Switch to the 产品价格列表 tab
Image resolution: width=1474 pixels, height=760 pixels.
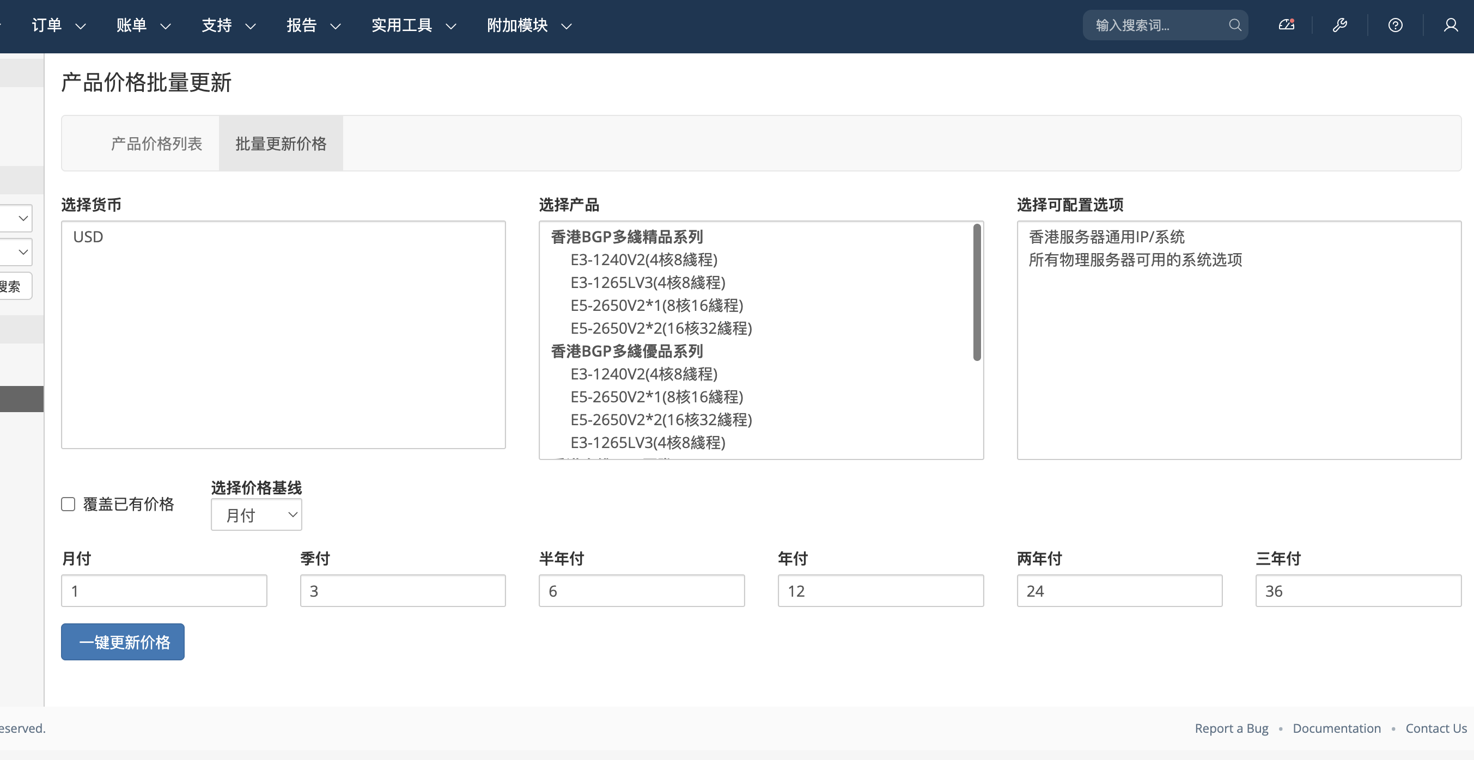[x=156, y=144]
